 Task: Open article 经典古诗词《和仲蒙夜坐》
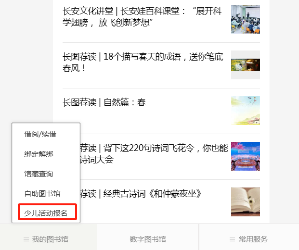(141, 194)
